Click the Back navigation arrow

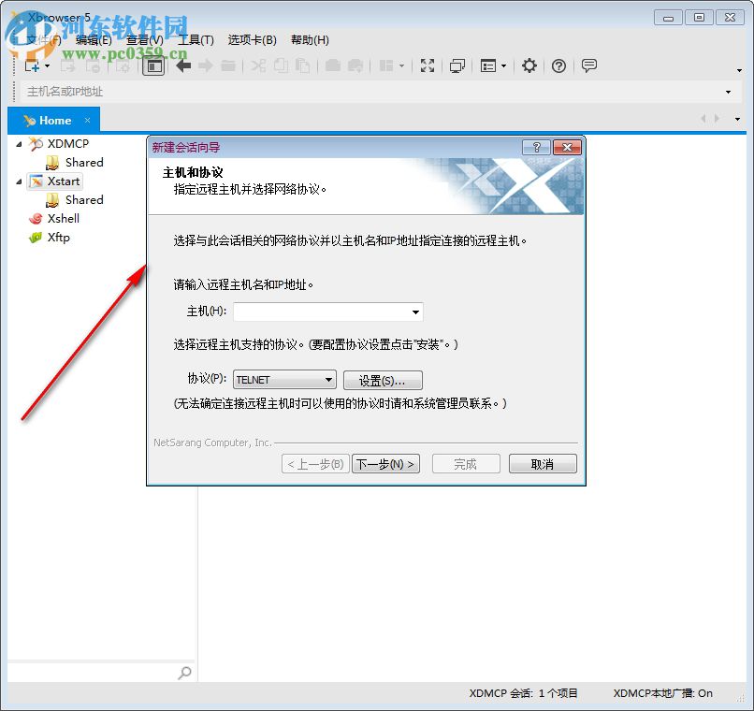click(x=182, y=65)
